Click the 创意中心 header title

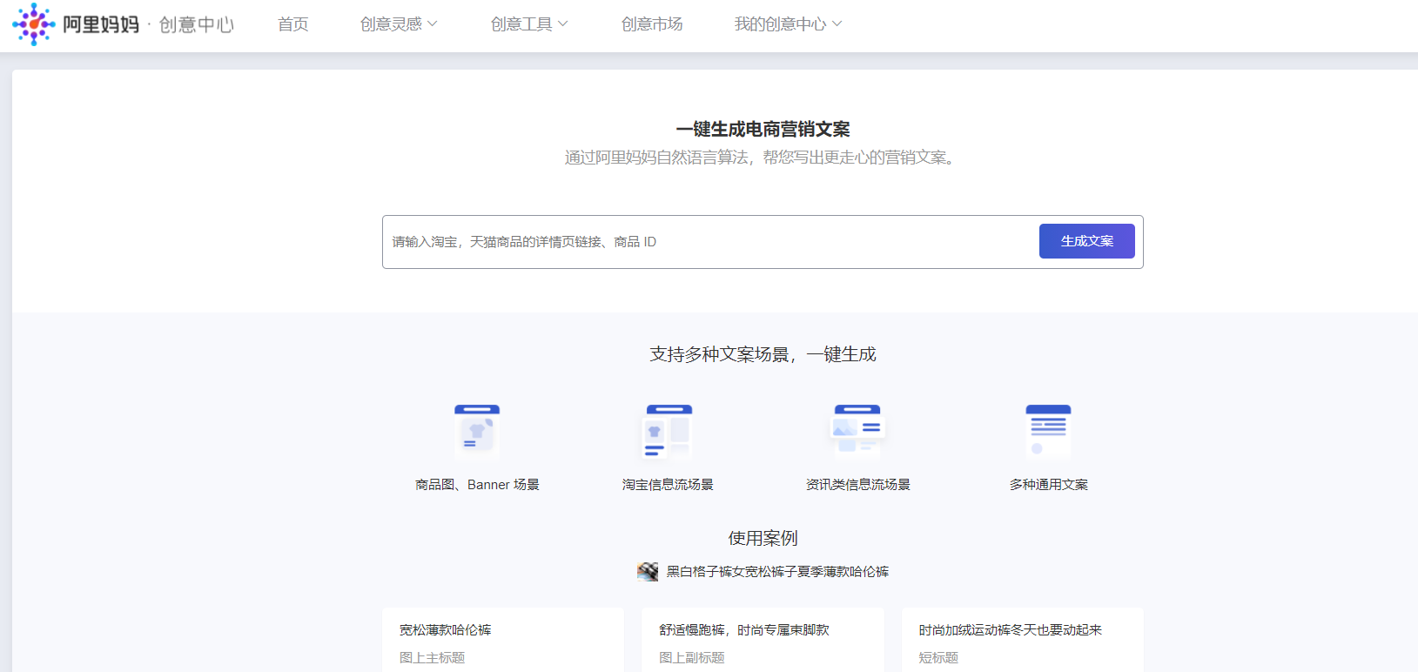pos(197,24)
